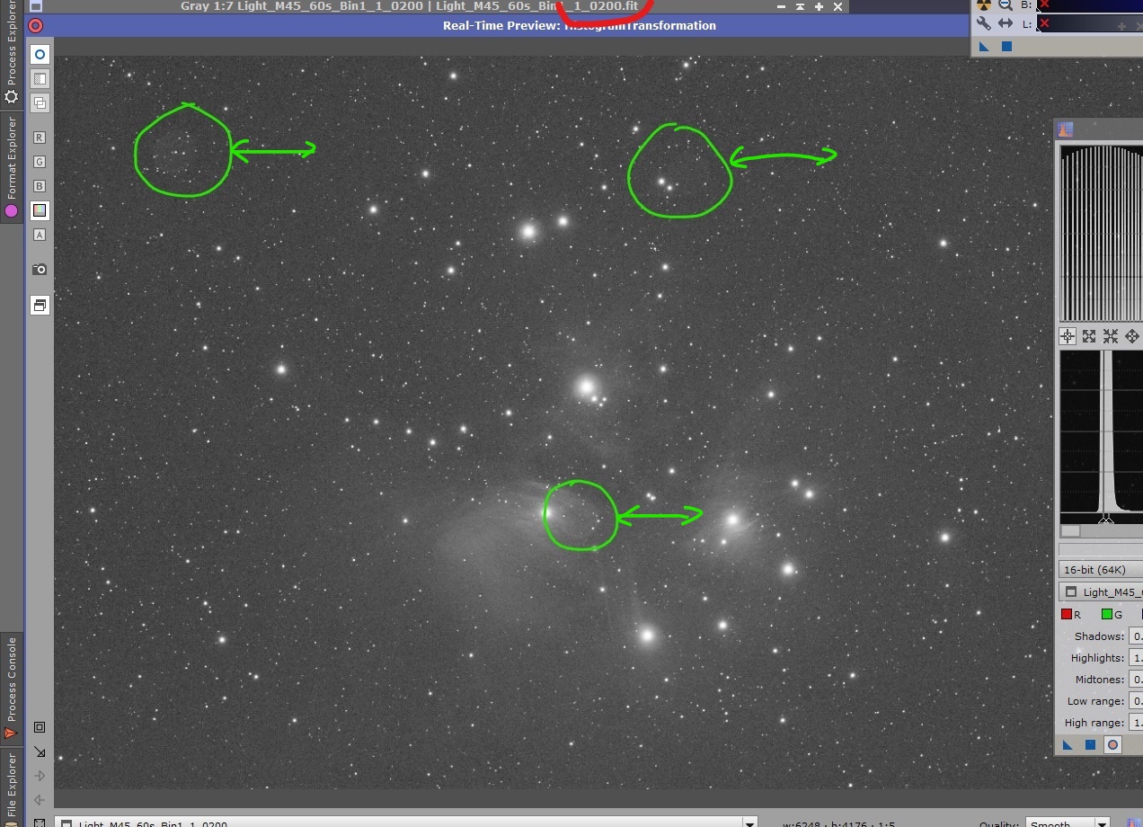This screenshot has width=1143, height=827.
Task: Click the stacked windows icon in preview toolbar
Action: (40, 305)
